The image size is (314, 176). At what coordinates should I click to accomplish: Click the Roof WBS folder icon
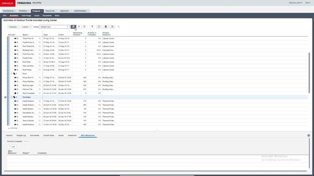(14, 74)
